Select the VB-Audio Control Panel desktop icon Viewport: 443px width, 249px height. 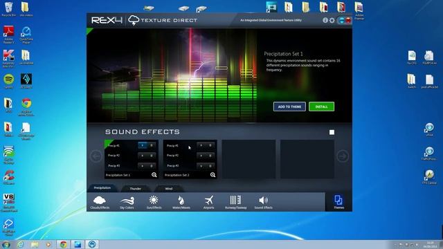click(x=9, y=203)
